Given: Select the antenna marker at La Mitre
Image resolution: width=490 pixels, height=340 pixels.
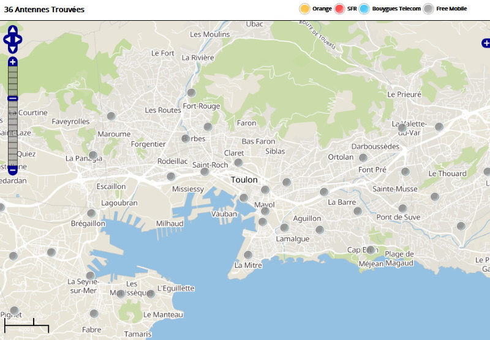Looking at the screenshot, I should (x=248, y=255).
